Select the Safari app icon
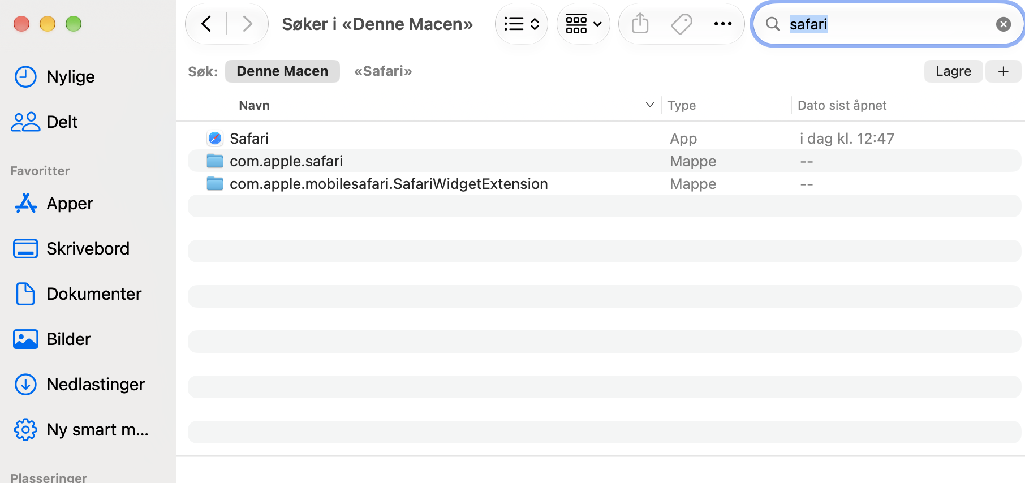The height and width of the screenshot is (483, 1025). point(215,138)
